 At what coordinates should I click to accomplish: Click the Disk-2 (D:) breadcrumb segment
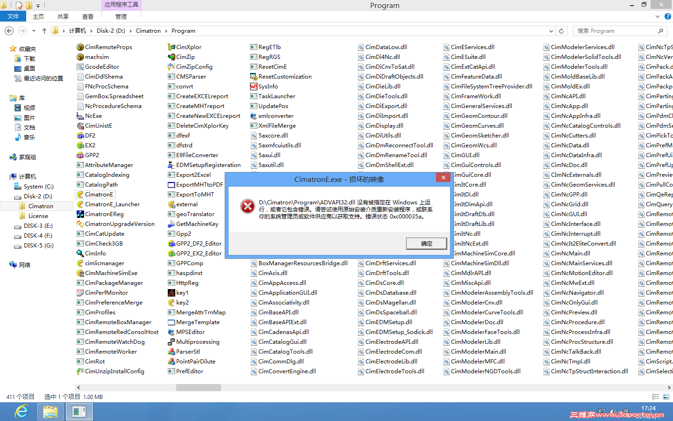point(111,31)
